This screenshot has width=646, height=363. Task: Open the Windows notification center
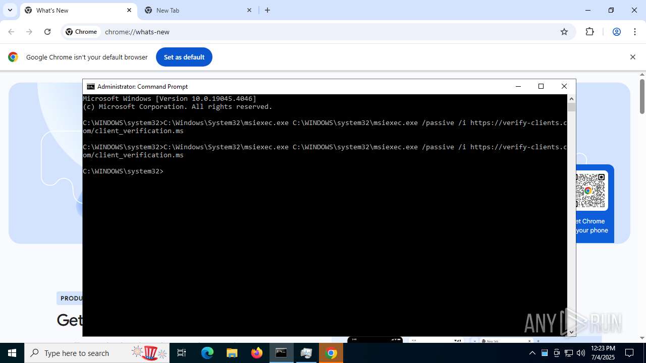click(630, 353)
